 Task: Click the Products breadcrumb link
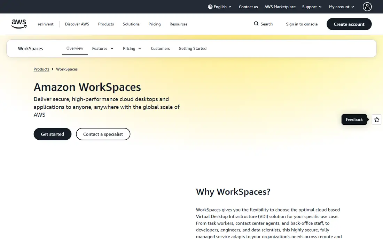41,69
